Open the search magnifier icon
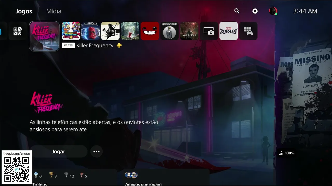This screenshot has height=186, width=332. [237, 11]
